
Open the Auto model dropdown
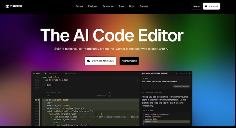point(48,96)
